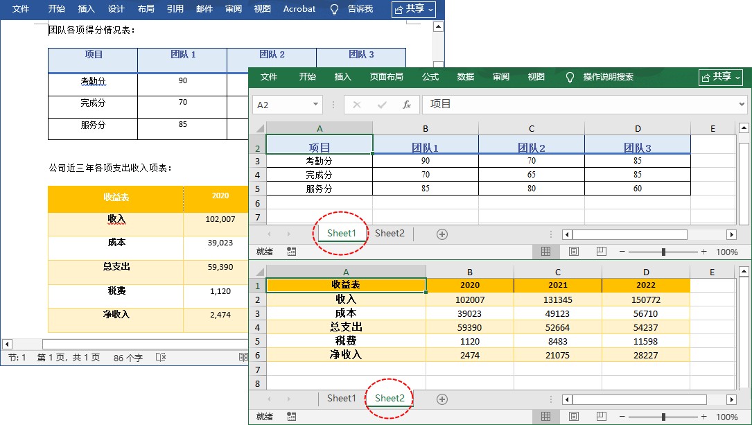Open Word's 引用 tab

click(175, 8)
